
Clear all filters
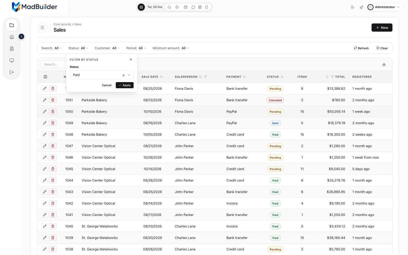point(382,48)
